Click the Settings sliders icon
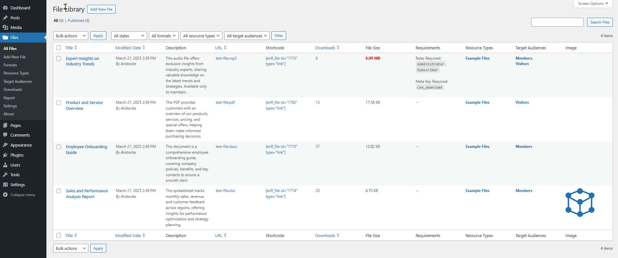Screen dimensions: 618x258 [5, 185]
